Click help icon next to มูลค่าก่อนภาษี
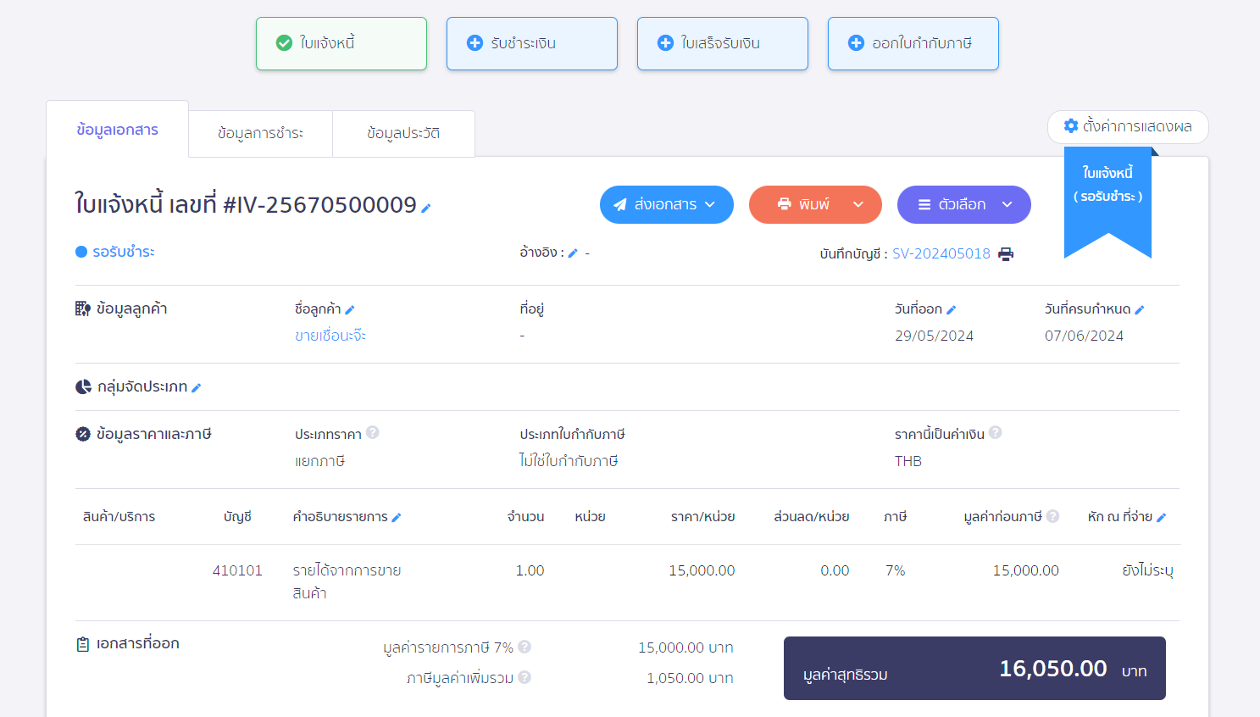This screenshot has width=1260, height=717. (1052, 515)
